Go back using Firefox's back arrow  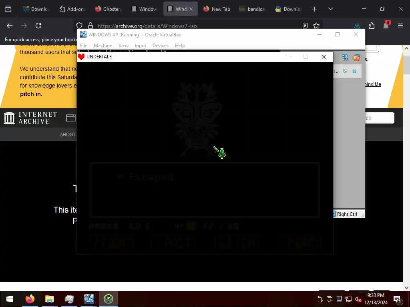coord(10,26)
